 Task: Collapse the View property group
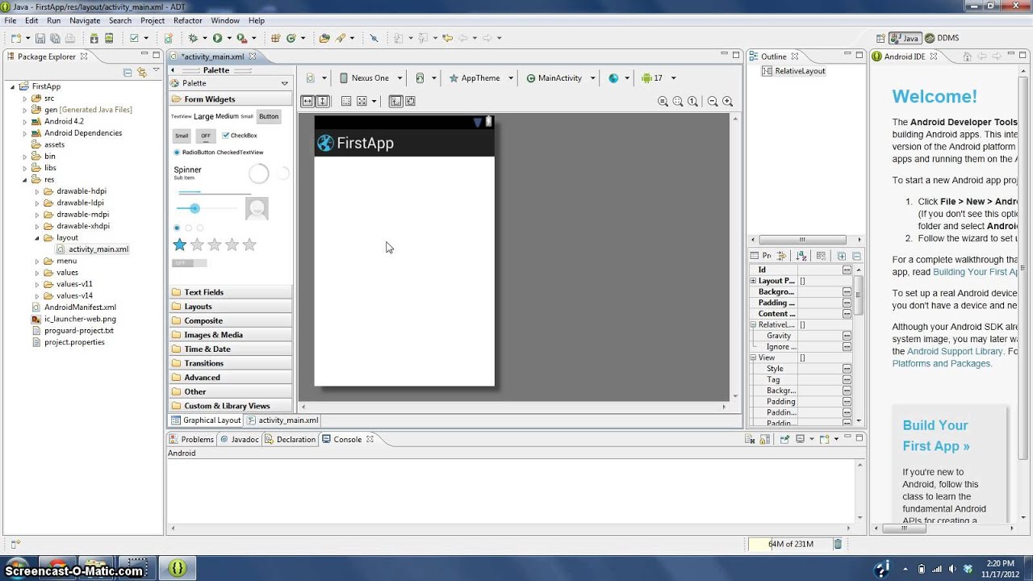tap(753, 357)
